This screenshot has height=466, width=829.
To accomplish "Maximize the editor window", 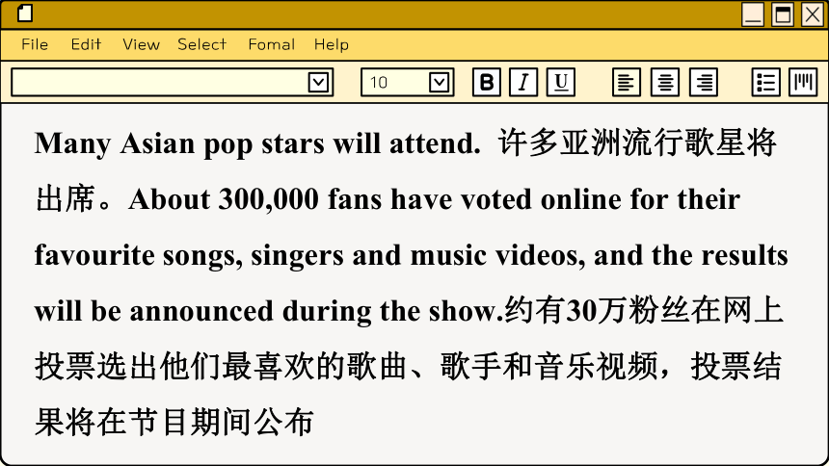I will (x=783, y=14).
